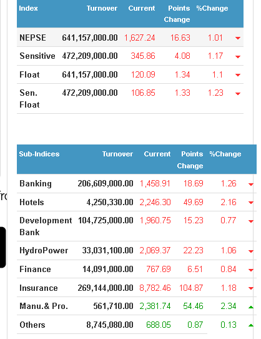Click the red arrow beside Insurance percent change
The image size is (261, 339).
pyautogui.click(x=250, y=288)
